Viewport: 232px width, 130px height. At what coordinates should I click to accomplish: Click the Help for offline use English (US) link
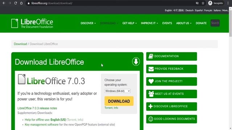(x=45, y=120)
